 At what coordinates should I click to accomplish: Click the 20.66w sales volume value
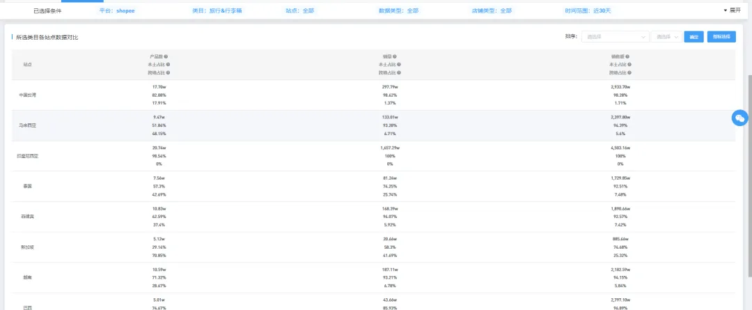390,239
